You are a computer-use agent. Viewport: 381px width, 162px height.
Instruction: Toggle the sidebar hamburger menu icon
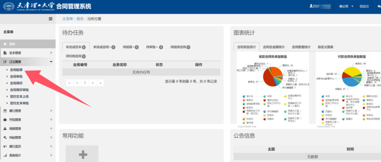tap(51, 19)
